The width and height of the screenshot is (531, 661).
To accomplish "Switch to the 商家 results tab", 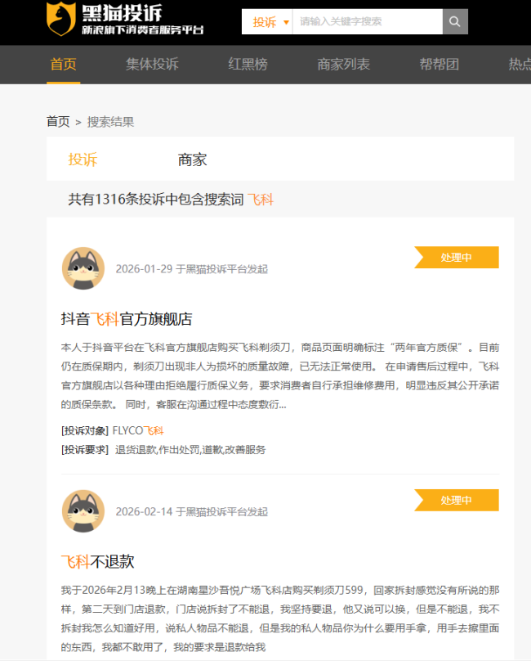I will coord(193,160).
